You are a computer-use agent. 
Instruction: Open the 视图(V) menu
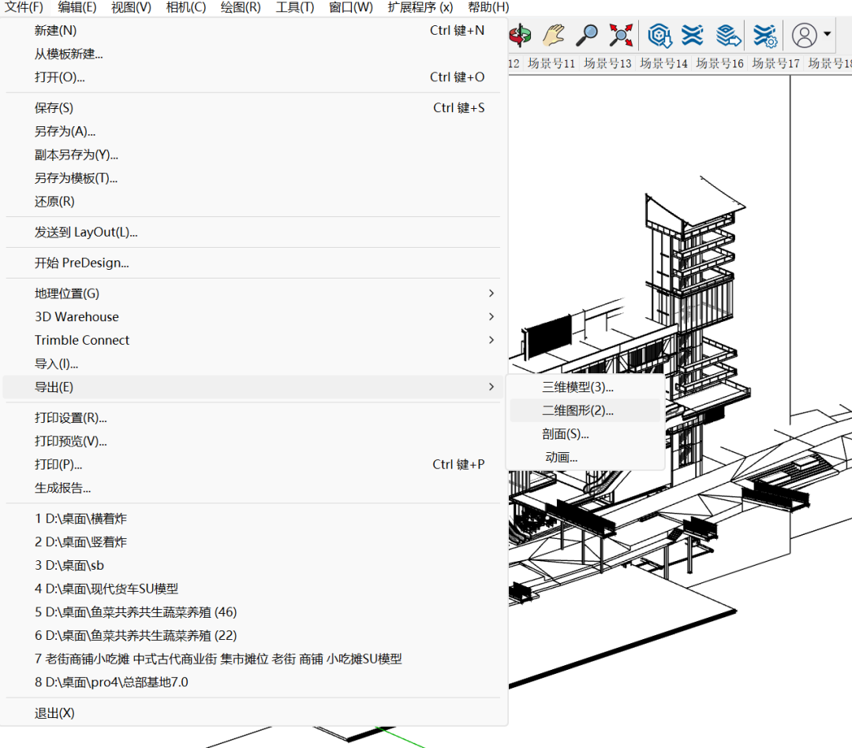coord(131,8)
